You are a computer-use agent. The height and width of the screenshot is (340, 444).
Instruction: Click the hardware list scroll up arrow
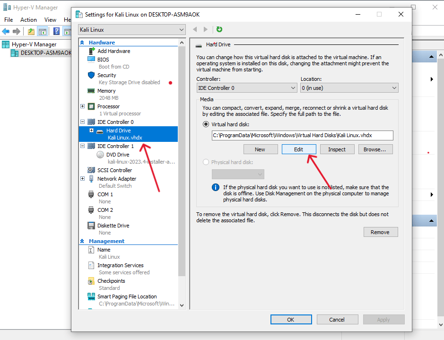coord(182,43)
